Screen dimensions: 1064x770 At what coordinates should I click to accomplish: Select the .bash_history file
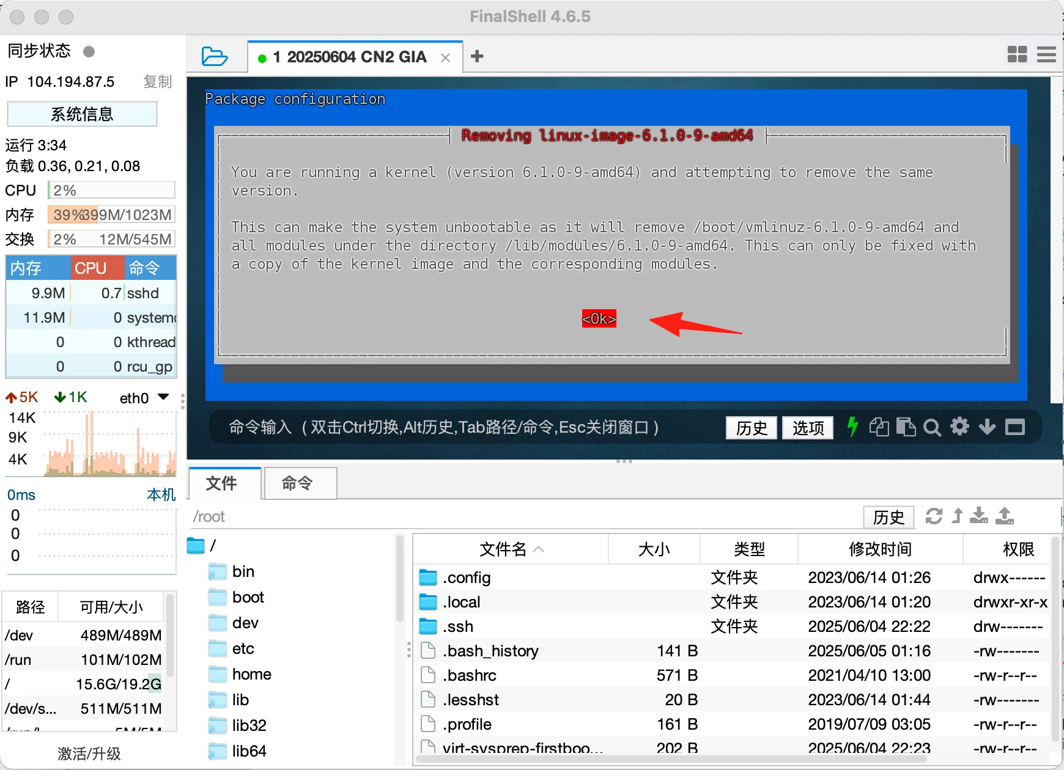click(x=733, y=651)
